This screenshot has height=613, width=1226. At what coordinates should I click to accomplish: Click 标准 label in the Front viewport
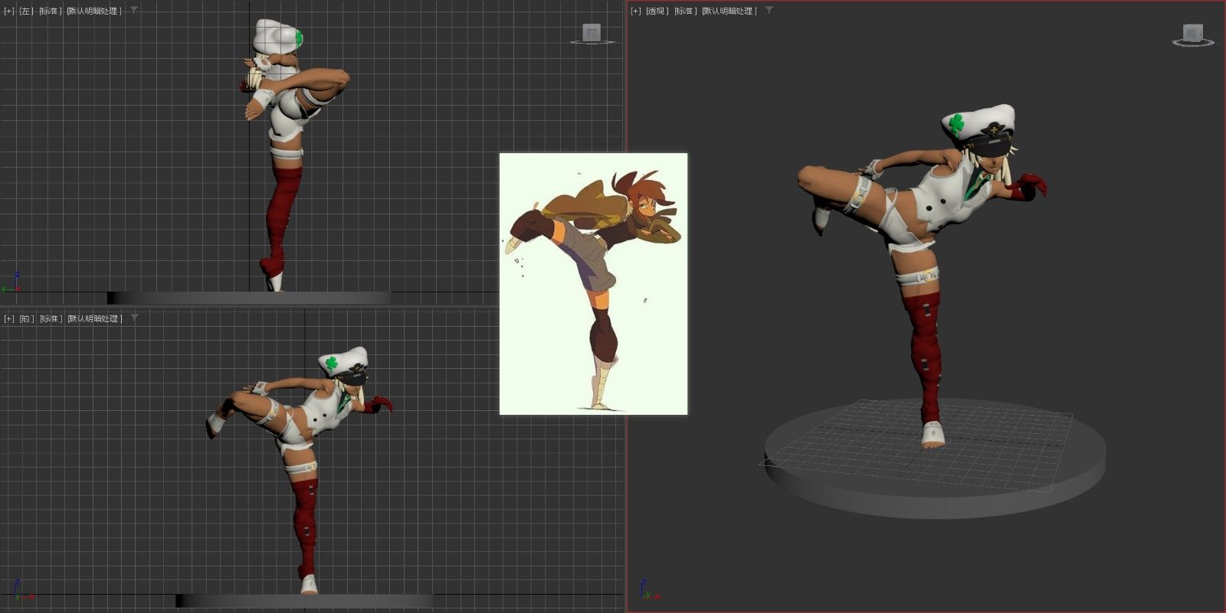51,318
